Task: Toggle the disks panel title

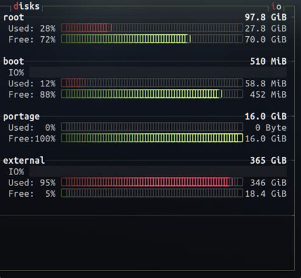Action: click(27, 6)
